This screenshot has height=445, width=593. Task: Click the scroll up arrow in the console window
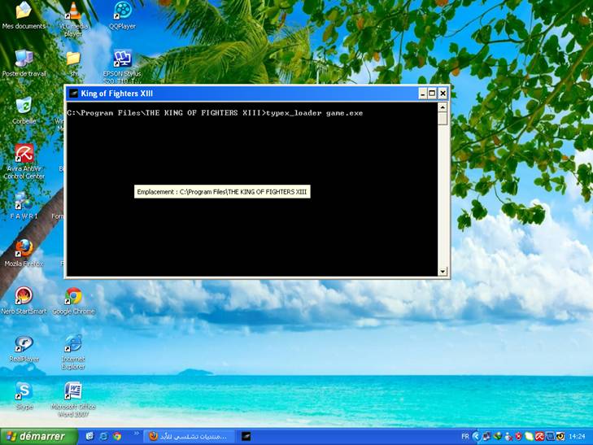tap(443, 107)
